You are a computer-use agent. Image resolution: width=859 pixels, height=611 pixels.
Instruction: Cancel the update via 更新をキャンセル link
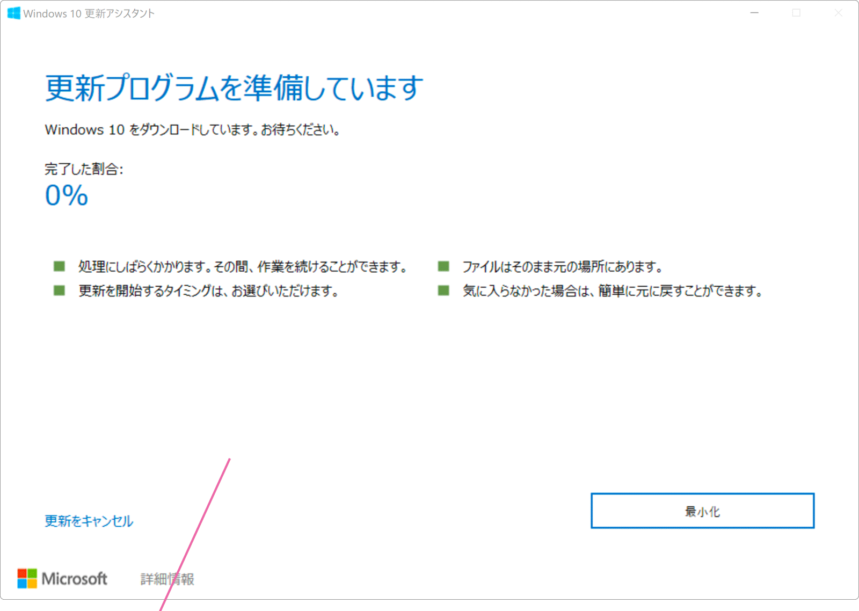(x=89, y=521)
